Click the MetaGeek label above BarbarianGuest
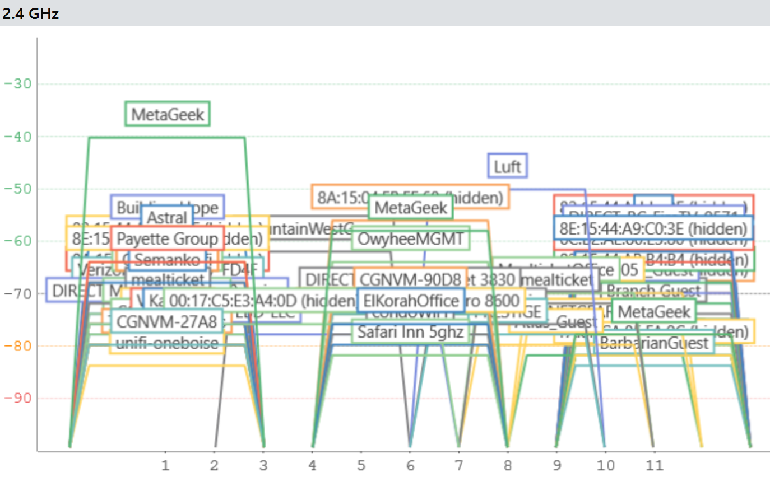Screen dimensions: 770x477 point(653,310)
